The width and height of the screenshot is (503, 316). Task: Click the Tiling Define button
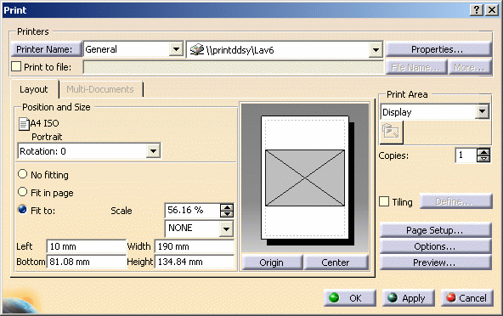pos(455,201)
